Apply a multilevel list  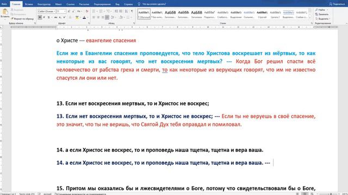[109, 11]
